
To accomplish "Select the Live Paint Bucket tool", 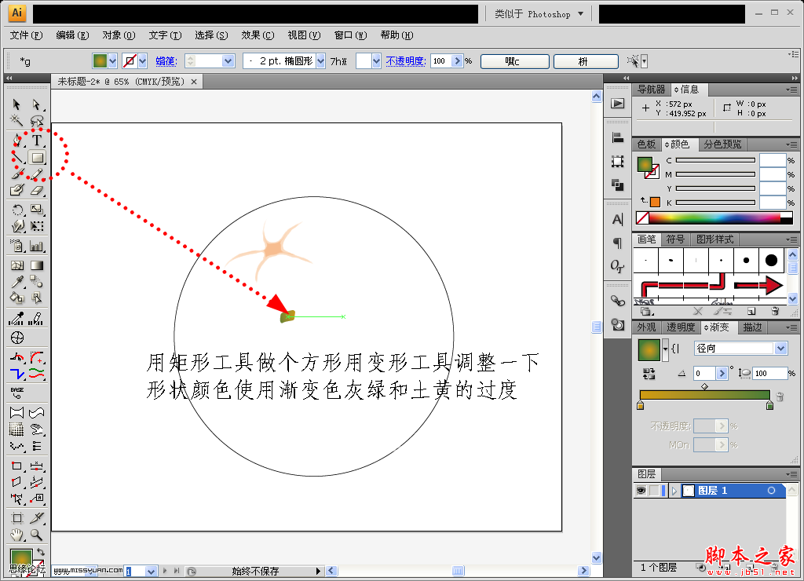I will [x=17, y=298].
